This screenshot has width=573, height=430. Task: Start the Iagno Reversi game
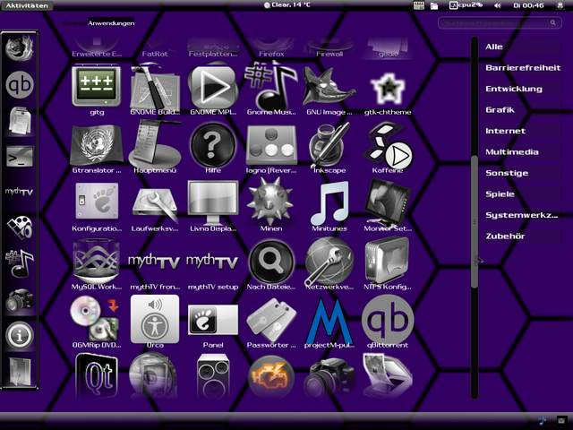point(271,145)
